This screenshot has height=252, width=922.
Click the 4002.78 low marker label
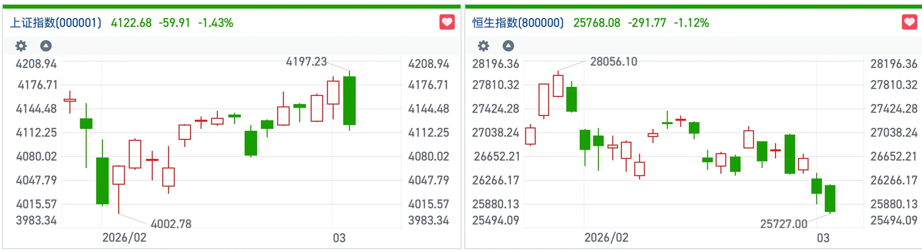pyautogui.click(x=171, y=224)
